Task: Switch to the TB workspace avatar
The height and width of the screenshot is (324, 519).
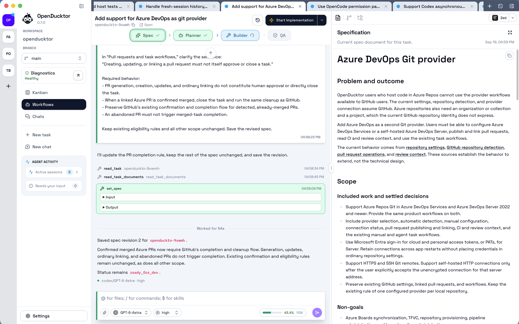Action: coord(8,71)
